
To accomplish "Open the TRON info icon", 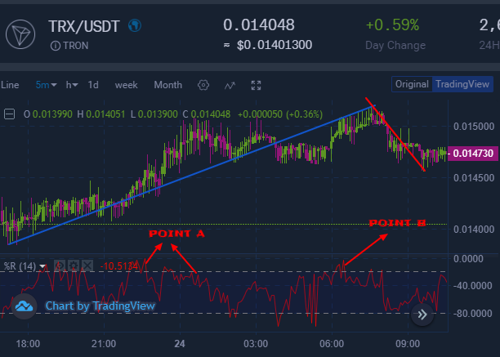I will pos(56,46).
